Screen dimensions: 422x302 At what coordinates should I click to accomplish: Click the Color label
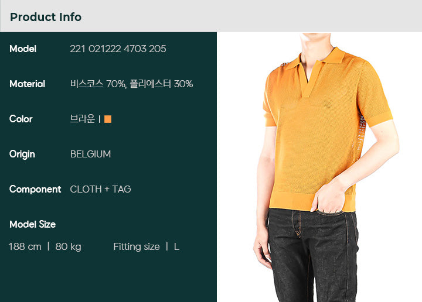click(21, 119)
